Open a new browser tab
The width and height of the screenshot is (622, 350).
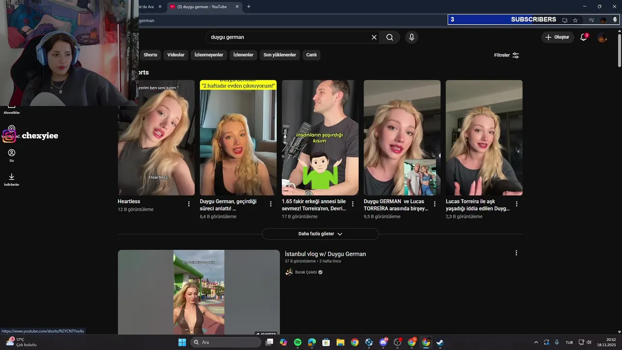(249, 7)
